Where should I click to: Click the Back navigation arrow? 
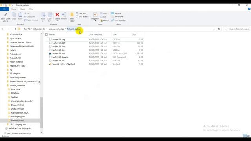(3, 29)
